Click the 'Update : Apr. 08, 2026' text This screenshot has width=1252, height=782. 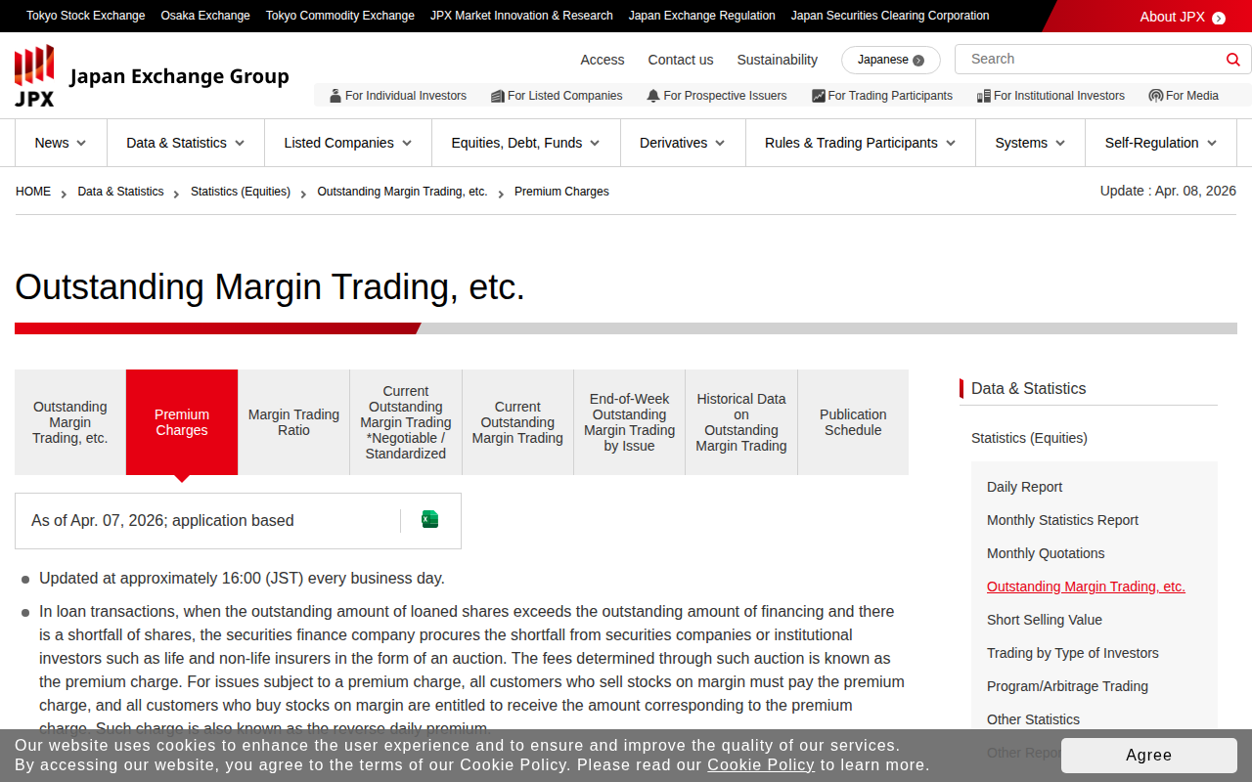tap(1168, 191)
